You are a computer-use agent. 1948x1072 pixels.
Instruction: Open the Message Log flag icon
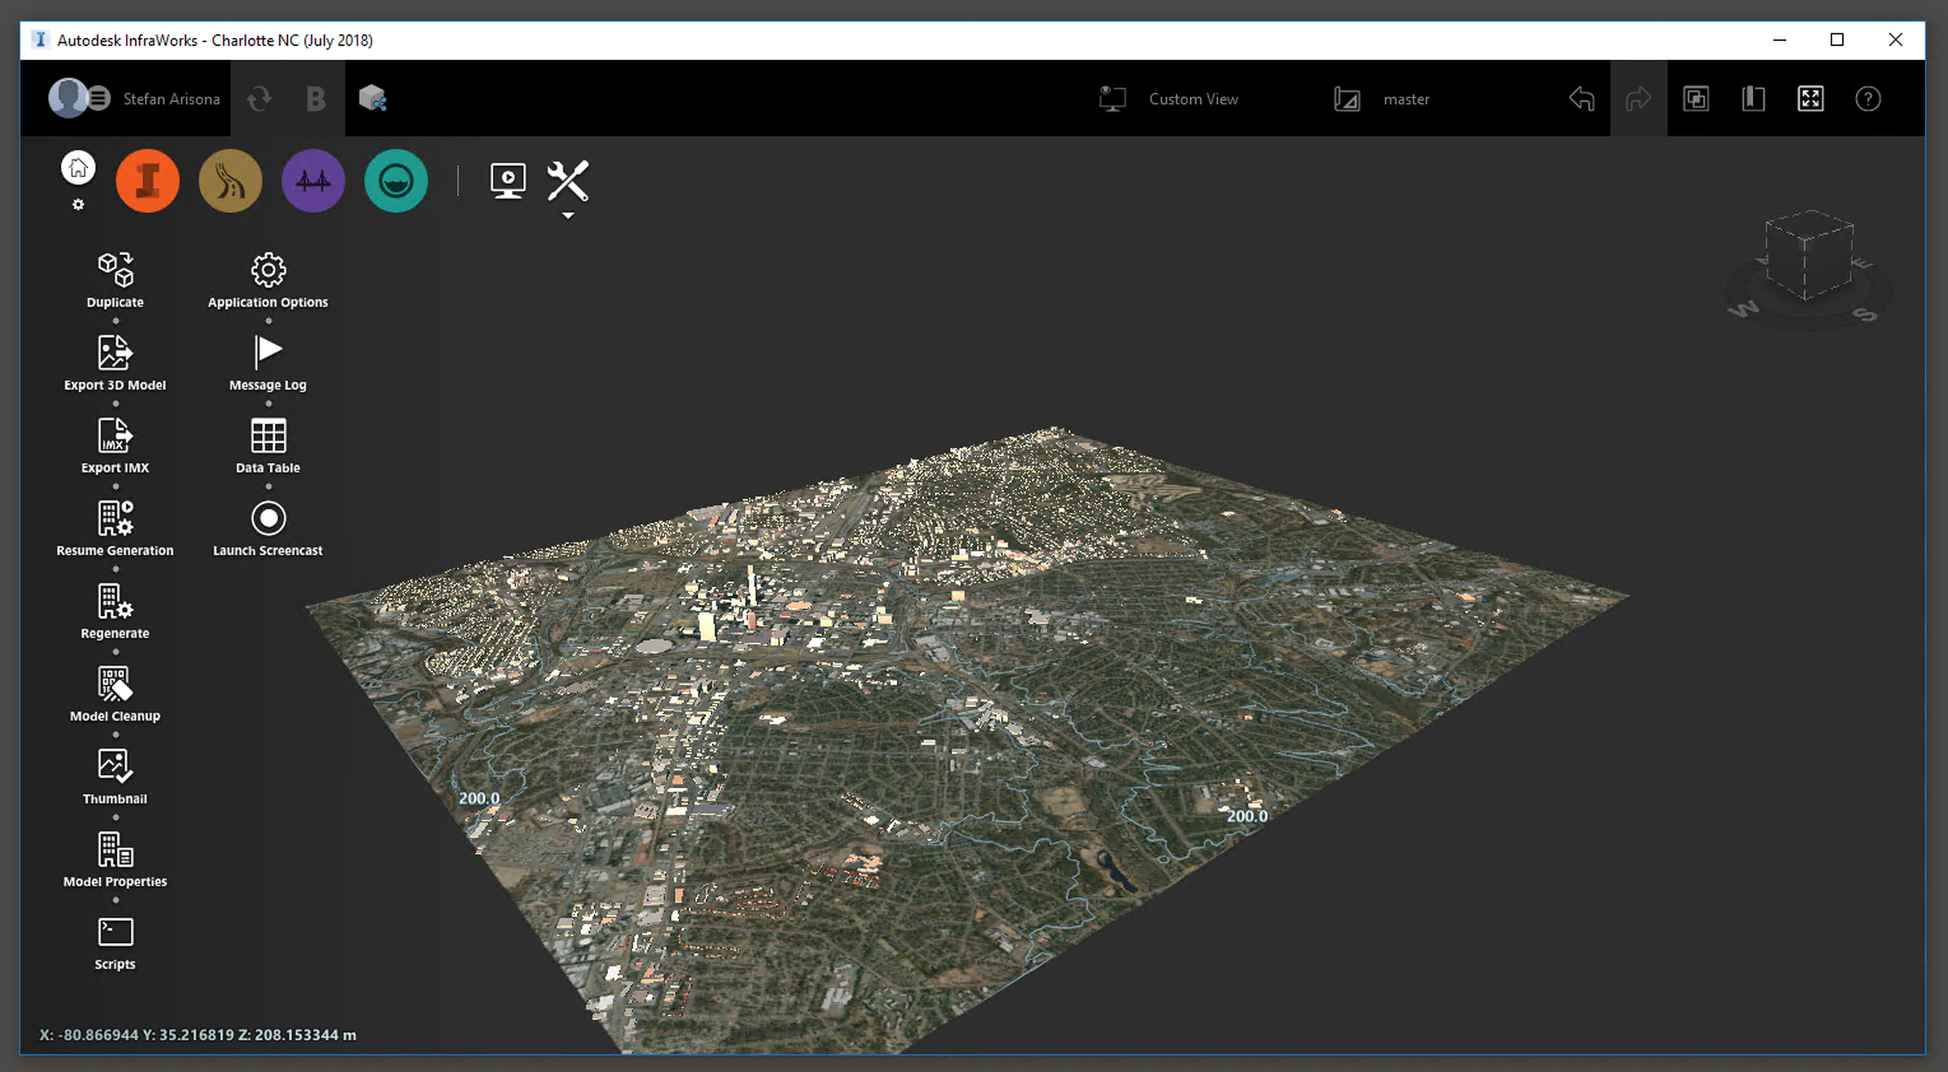click(x=268, y=353)
